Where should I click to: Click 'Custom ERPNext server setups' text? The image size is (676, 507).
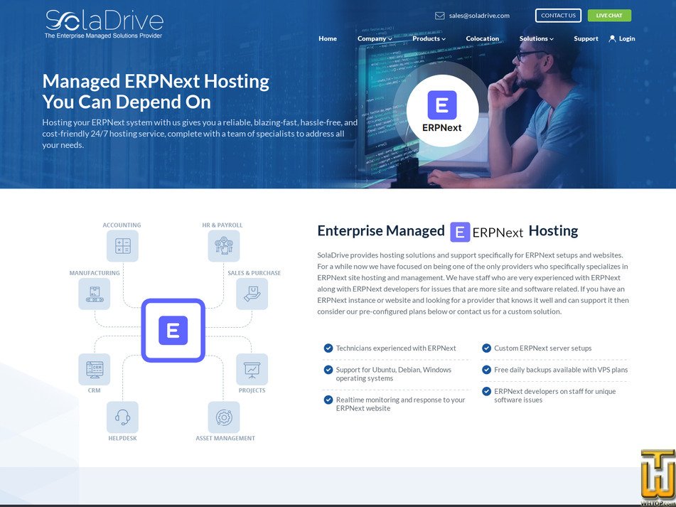tap(543, 348)
